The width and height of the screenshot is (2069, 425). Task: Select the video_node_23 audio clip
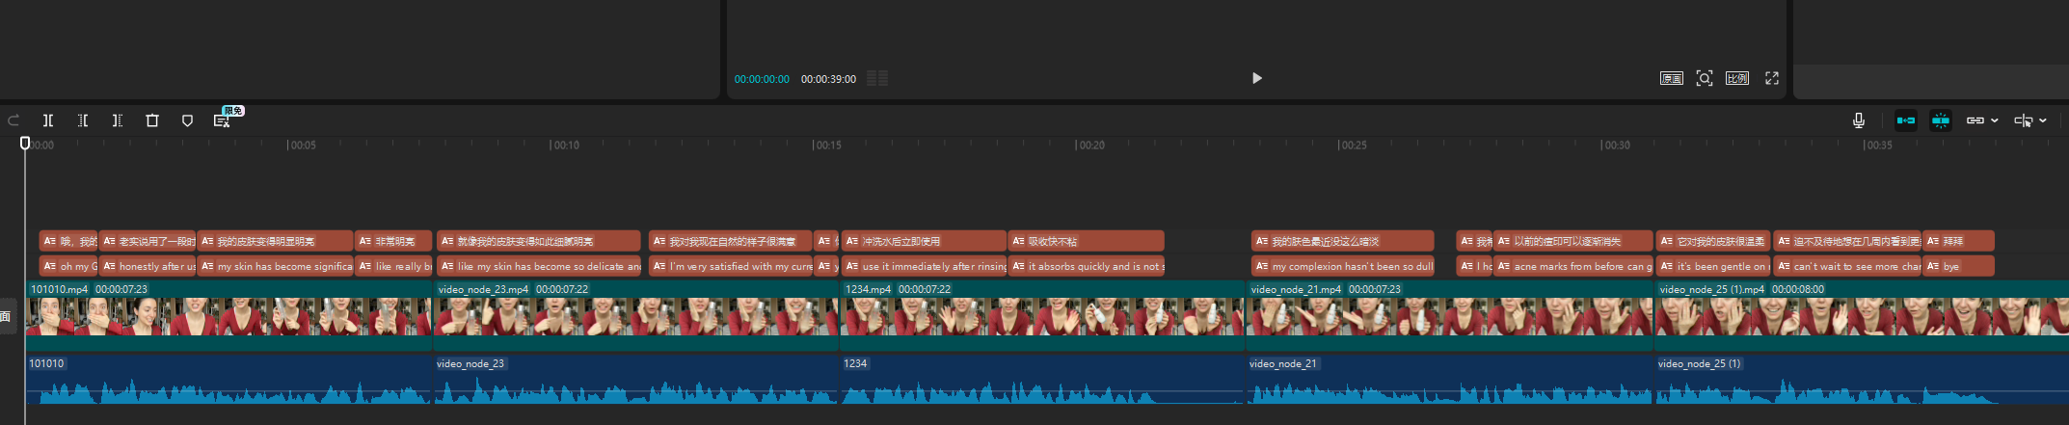[636, 385]
